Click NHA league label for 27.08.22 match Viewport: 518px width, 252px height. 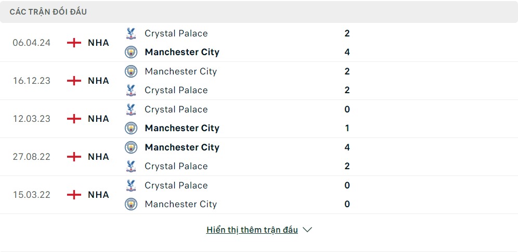pos(98,157)
